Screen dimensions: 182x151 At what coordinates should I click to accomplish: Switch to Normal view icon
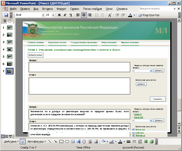[x=3, y=136]
